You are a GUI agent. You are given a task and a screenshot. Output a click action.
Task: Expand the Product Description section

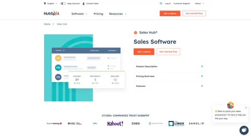coord(170,66)
